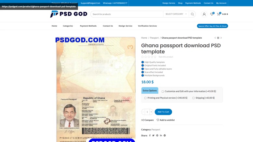Expand the Categories menu

(x=68, y=26)
